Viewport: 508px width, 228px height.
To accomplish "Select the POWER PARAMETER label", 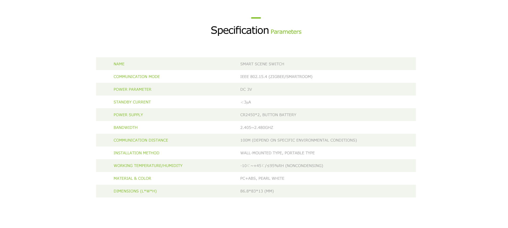I will pyautogui.click(x=132, y=89).
